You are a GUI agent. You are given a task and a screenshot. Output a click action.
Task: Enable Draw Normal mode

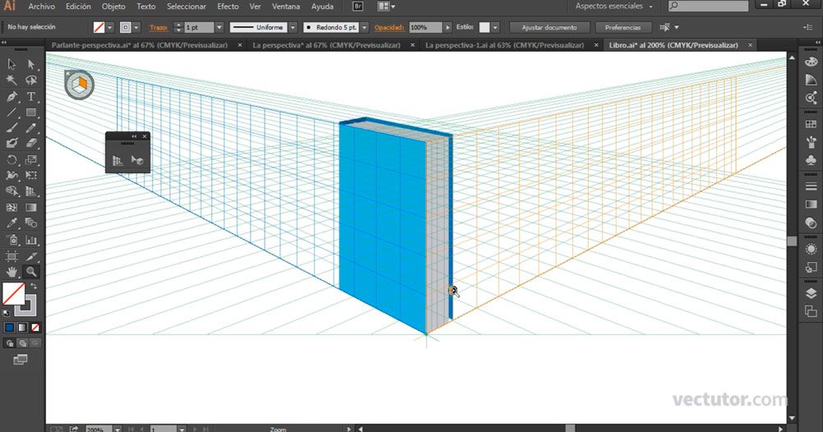9,343
